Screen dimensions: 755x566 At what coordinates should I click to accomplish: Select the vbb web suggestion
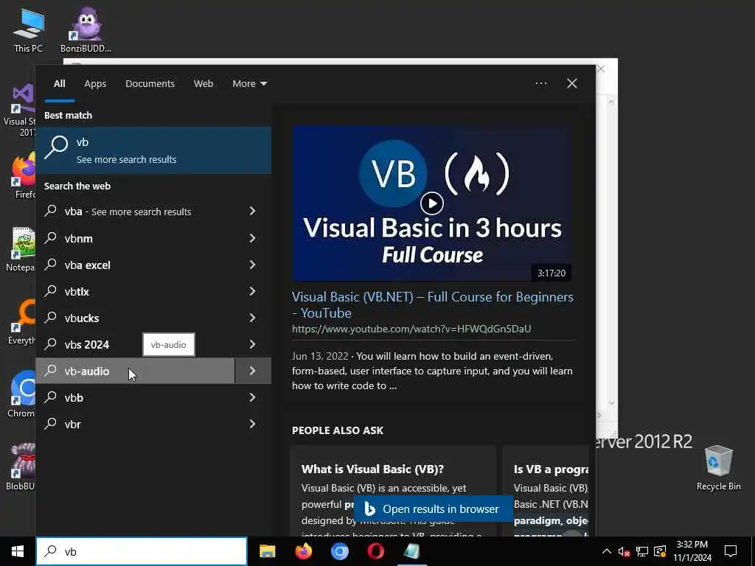pyautogui.click(x=136, y=397)
